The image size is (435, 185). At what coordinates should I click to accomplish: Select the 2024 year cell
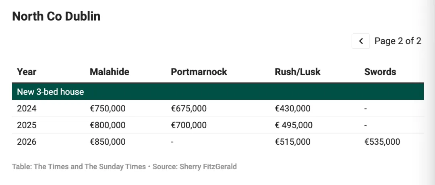click(x=27, y=109)
